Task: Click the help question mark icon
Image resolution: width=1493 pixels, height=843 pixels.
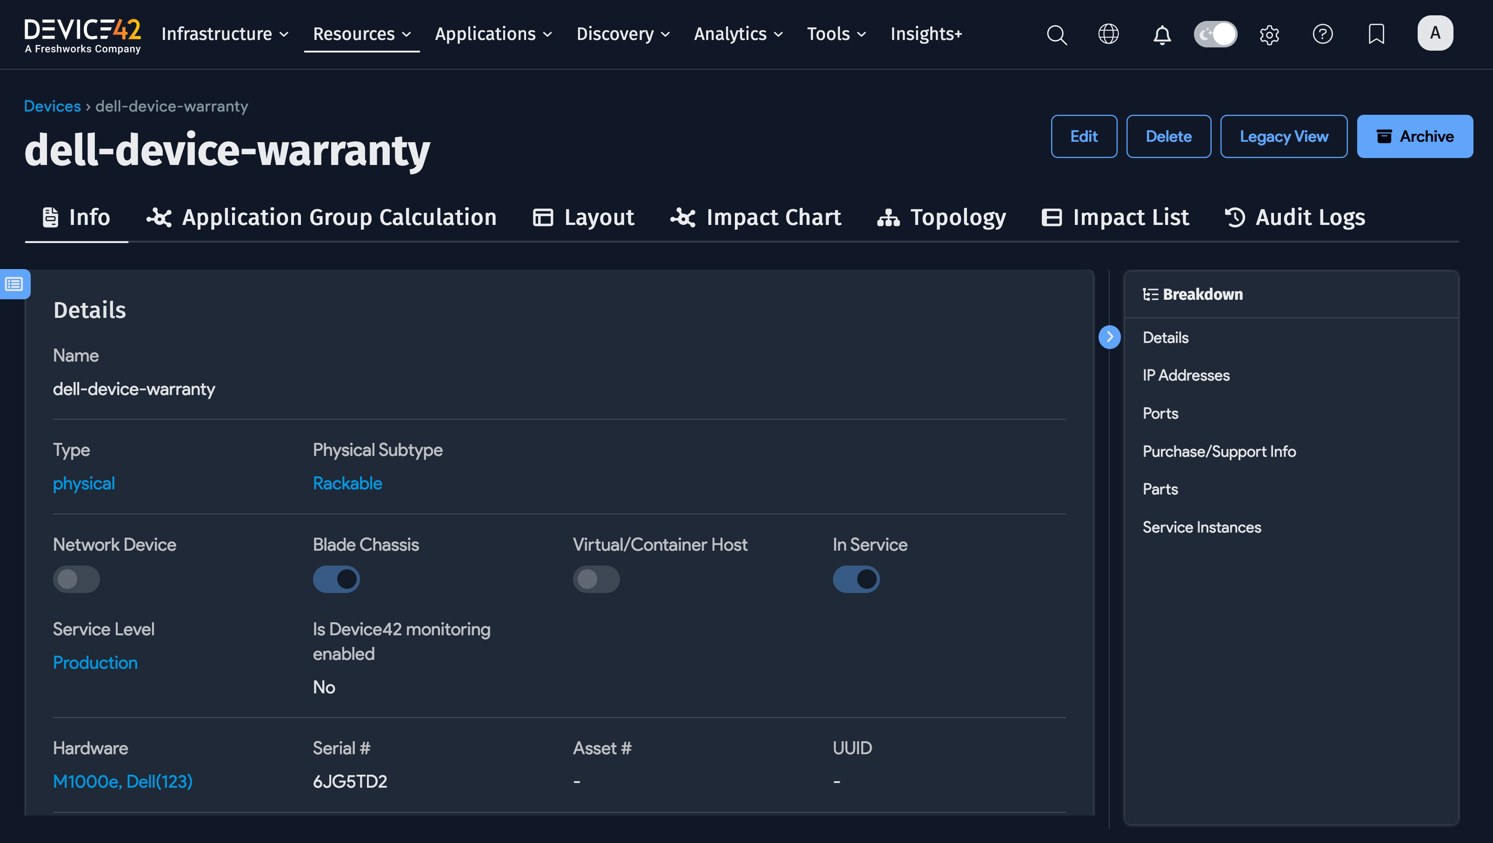Action: tap(1322, 34)
